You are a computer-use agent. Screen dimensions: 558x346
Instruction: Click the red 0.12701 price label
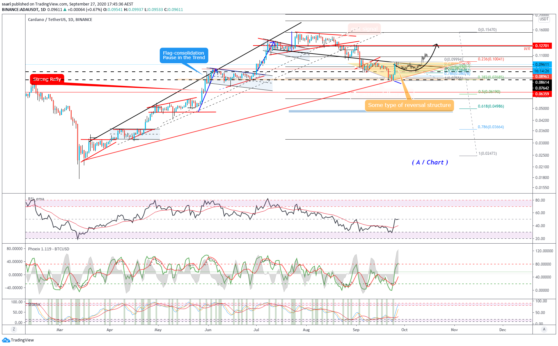tap(542, 46)
